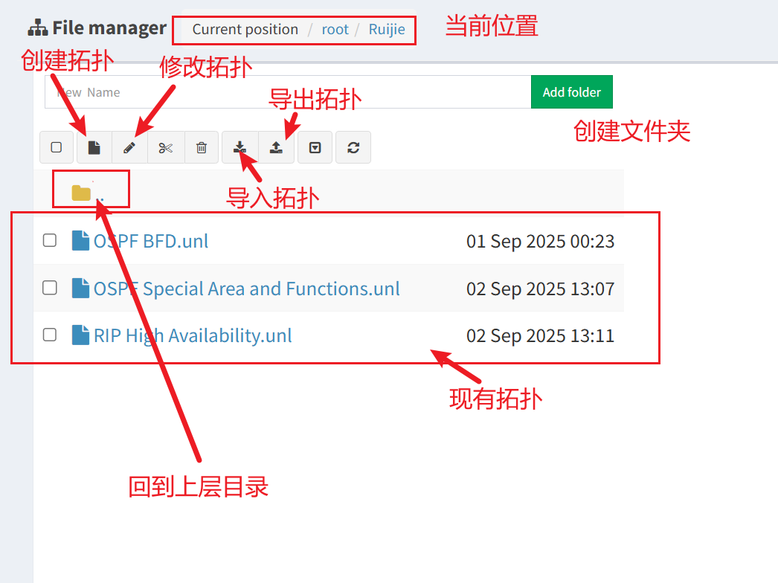Check the OSPF Special Area and Functions.unl box
The height and width of the screenshot is (583, 778).
click(50, 288)
